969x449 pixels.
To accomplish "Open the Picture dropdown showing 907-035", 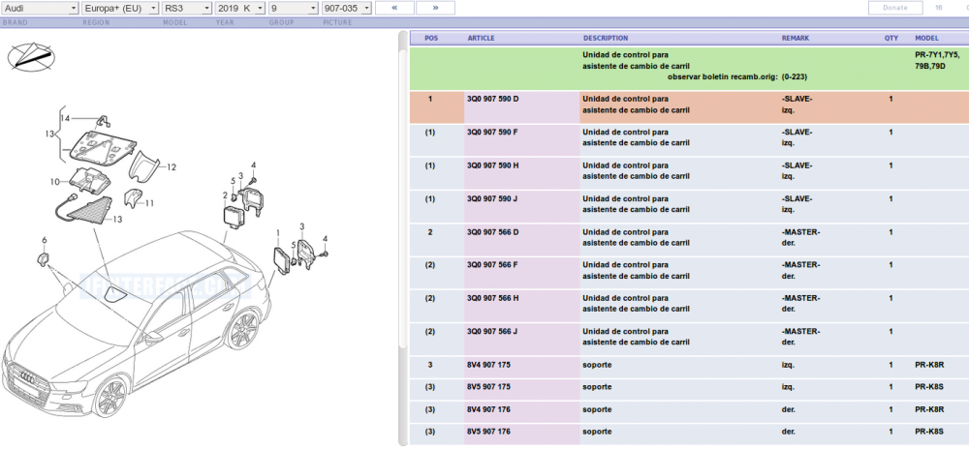I will (x=347, y=8).
